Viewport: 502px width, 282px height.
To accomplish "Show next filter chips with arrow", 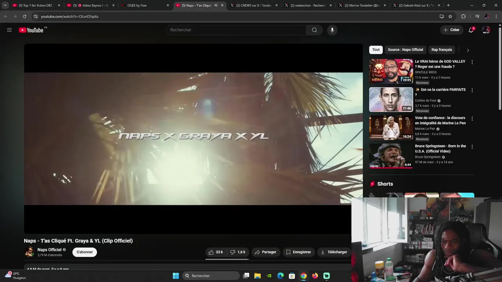I will click(467, 50).
